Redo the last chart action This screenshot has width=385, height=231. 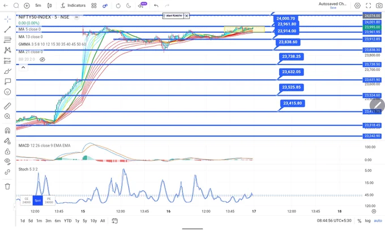167,6
